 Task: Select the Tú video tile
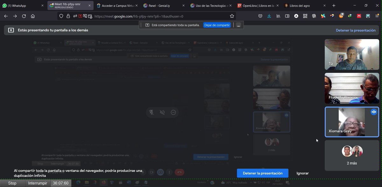tap(352, 54)
